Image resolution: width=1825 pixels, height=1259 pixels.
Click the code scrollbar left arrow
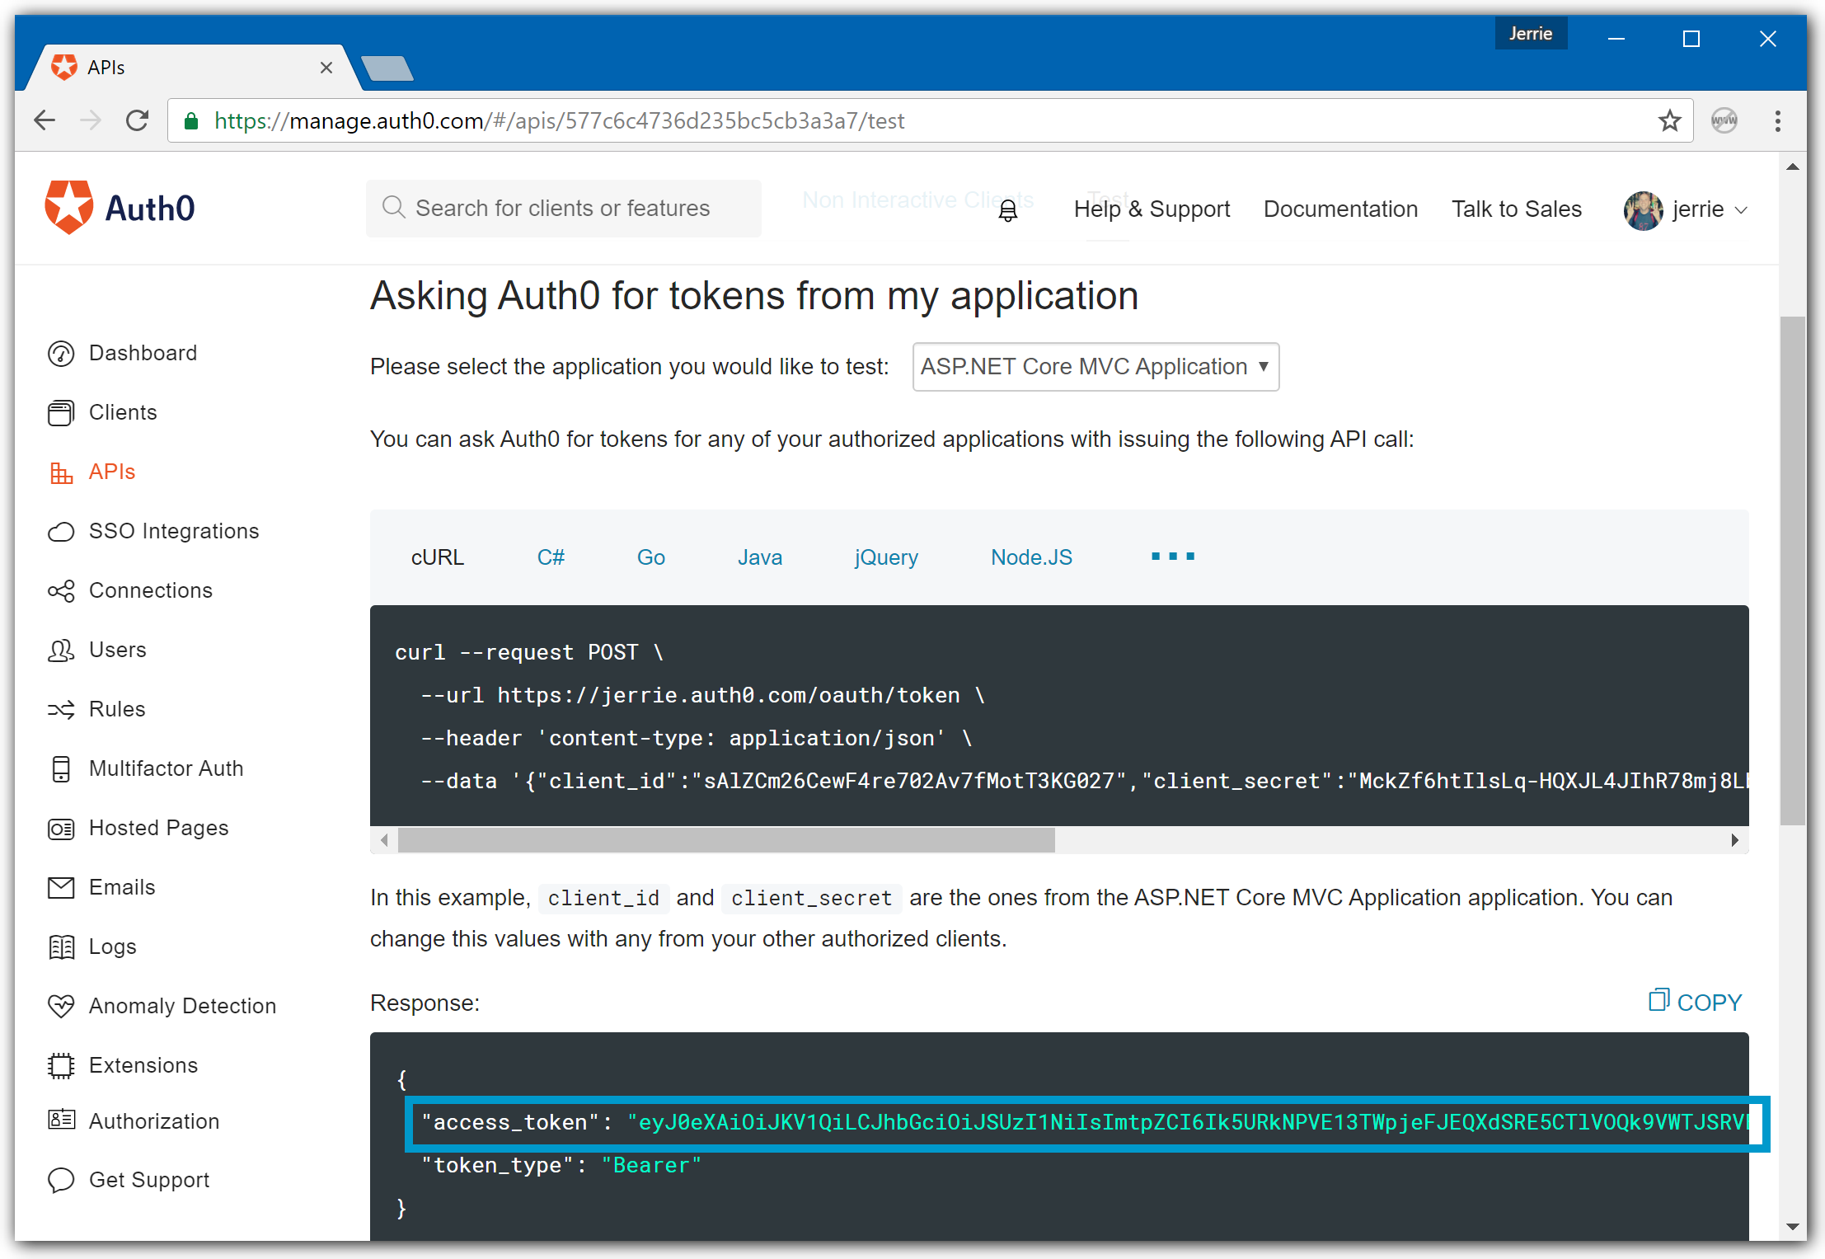(x=384, y=840)
